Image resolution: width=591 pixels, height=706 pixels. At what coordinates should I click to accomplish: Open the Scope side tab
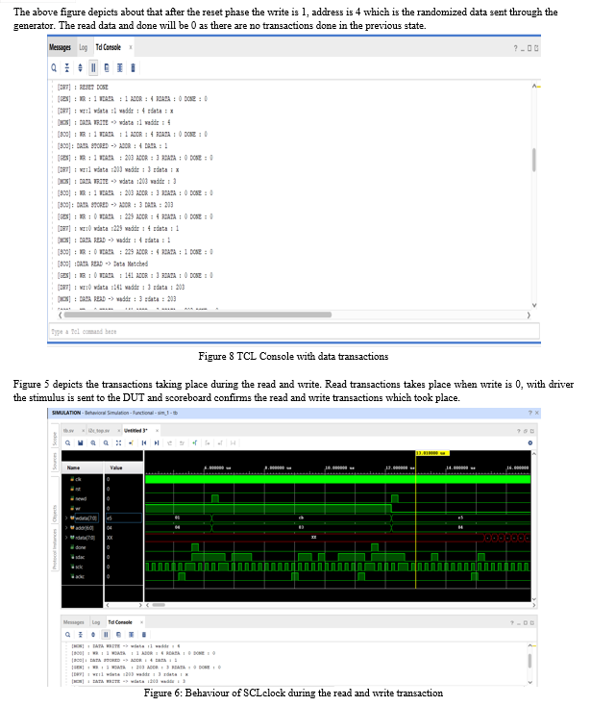[55, 439]
